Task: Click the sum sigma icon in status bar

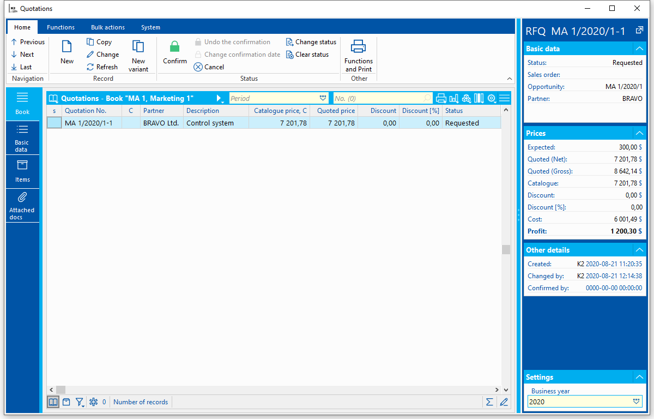Action: tap(489, 402)
